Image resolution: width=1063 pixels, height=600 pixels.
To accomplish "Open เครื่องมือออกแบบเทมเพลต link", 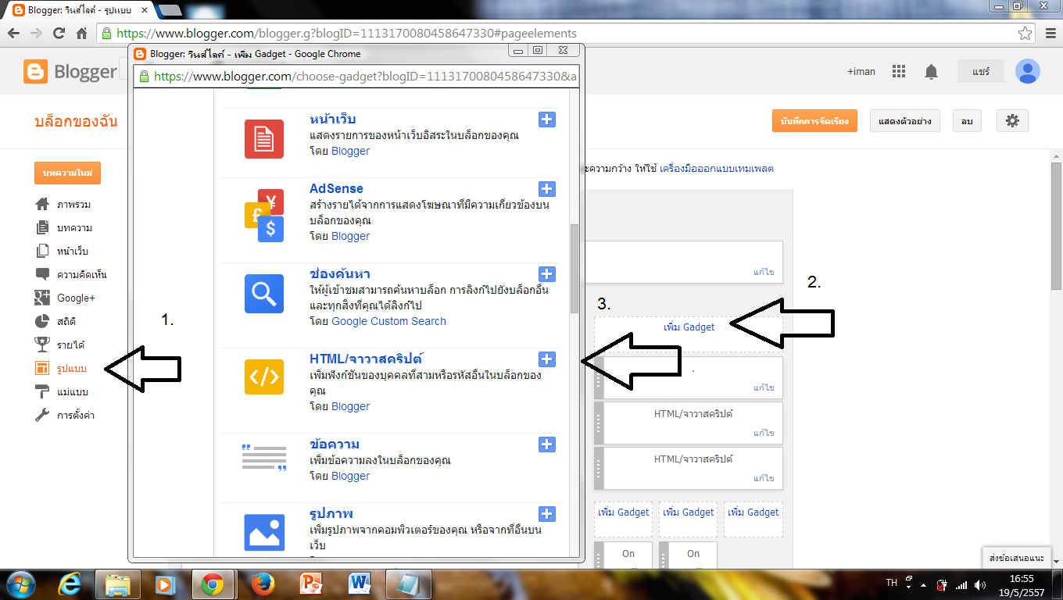I will click(717, 169).
